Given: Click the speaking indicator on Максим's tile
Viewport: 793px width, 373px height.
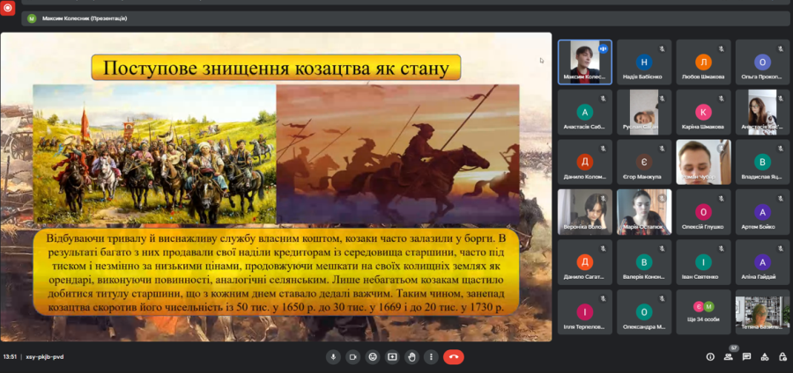Looking at the screenshot, I should tap(603, 49).
